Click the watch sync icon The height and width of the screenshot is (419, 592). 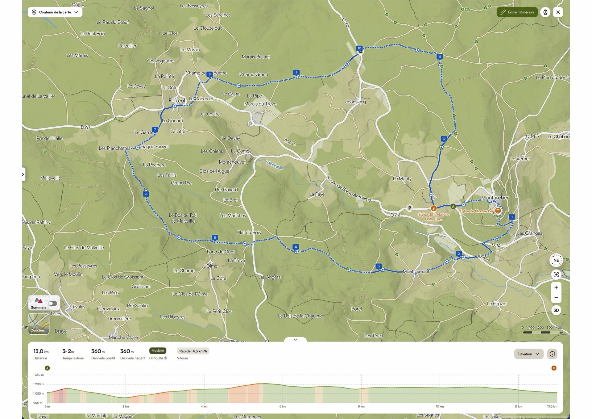pyautogui.click(x=545, y=12)
